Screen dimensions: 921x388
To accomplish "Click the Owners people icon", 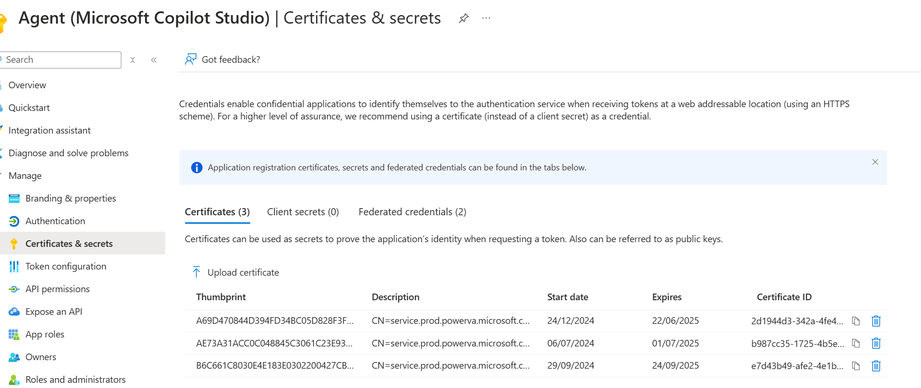I will [x=14, y=357].
